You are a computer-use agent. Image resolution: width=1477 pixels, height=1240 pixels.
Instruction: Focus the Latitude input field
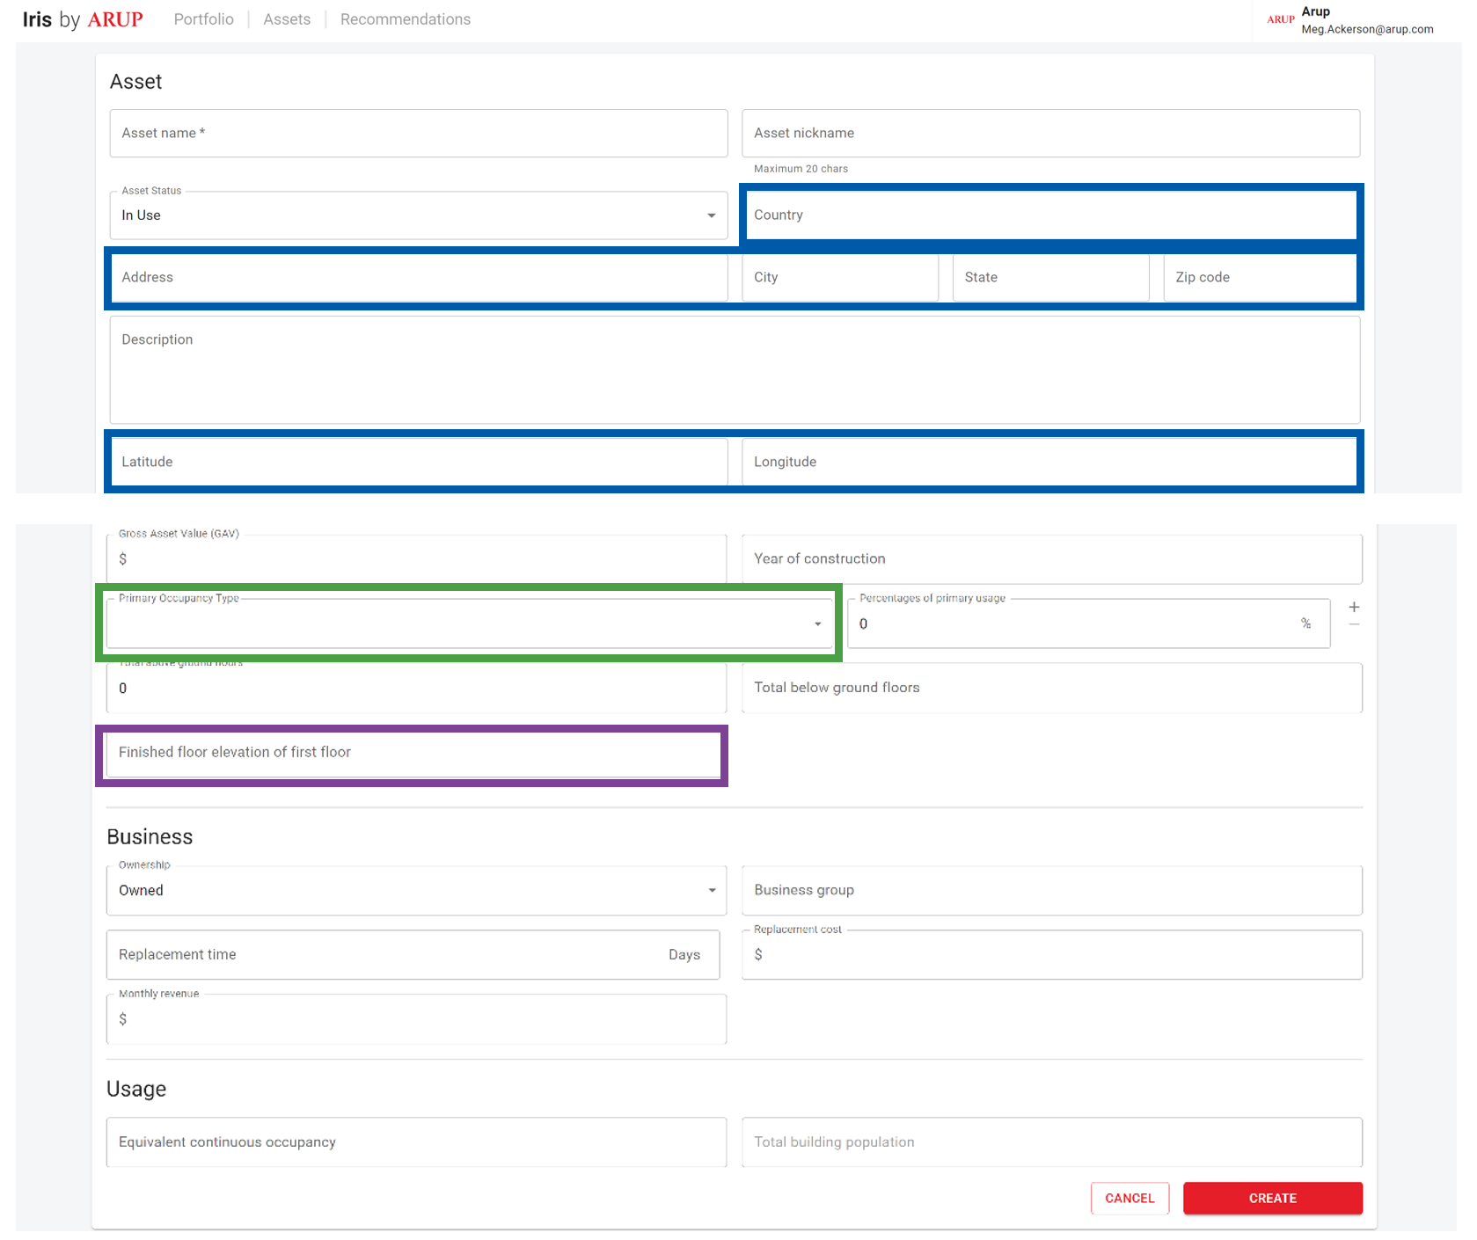click(x=418, y=462)
